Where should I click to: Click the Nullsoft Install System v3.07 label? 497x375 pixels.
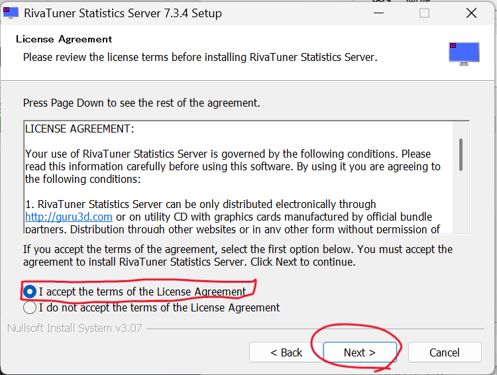pyautogui.click(x=74, y=329)
